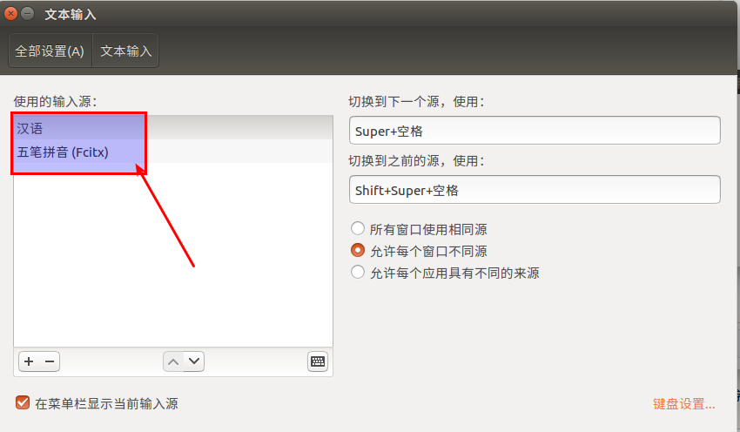Open the 文本输入 breadcrumb tab
The image size is (740, 432).
pos(125,51)
